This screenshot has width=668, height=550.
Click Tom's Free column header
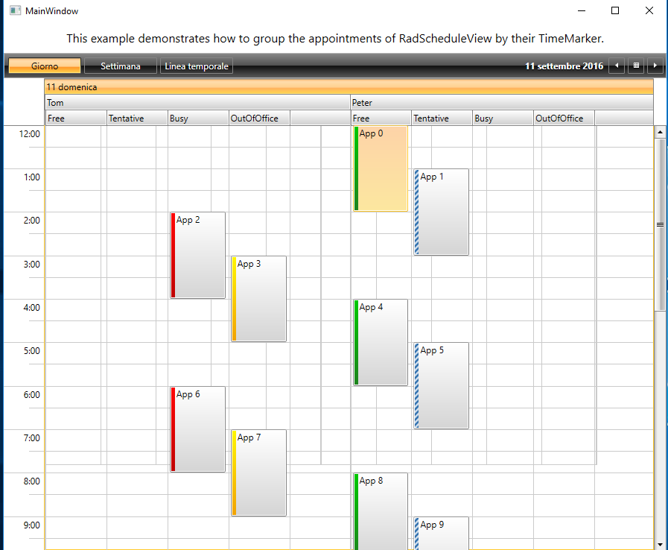click(x=76, y=118)
